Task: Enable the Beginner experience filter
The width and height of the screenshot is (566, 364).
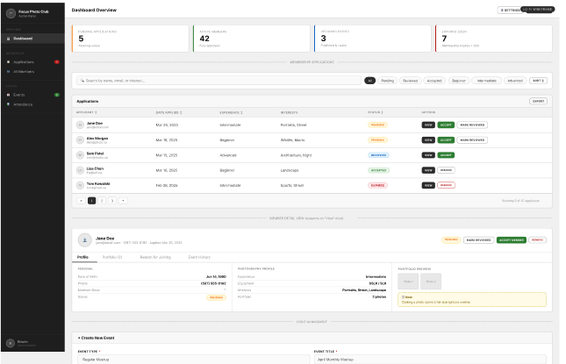Action: (459, 80)
